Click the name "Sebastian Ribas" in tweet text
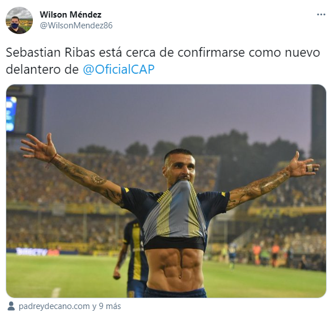This screenshot has height=313, width=334. [x=50, y=52]
